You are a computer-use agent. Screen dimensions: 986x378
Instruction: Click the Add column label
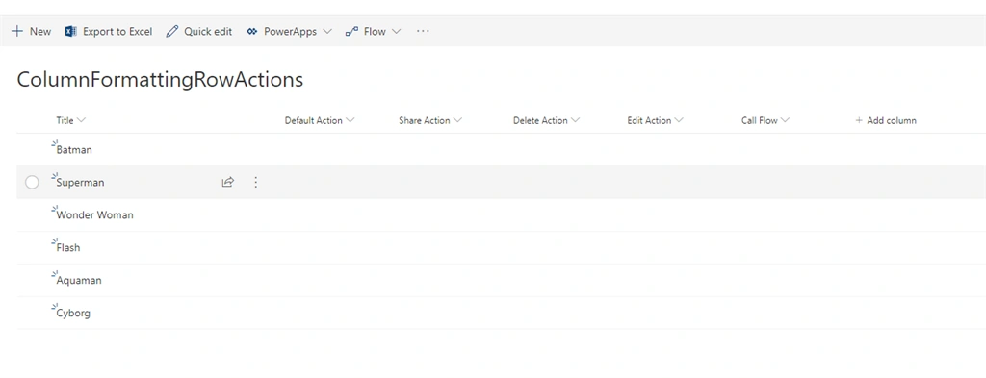[x=892, y=120]
